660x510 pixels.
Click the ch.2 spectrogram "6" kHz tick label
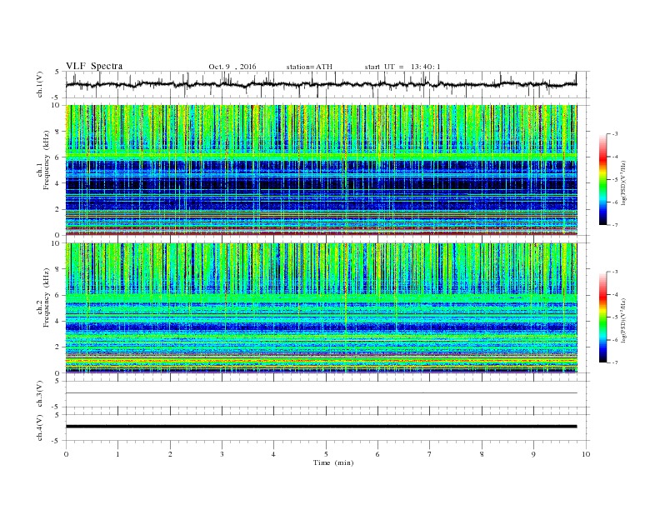(x=57, y=295)
